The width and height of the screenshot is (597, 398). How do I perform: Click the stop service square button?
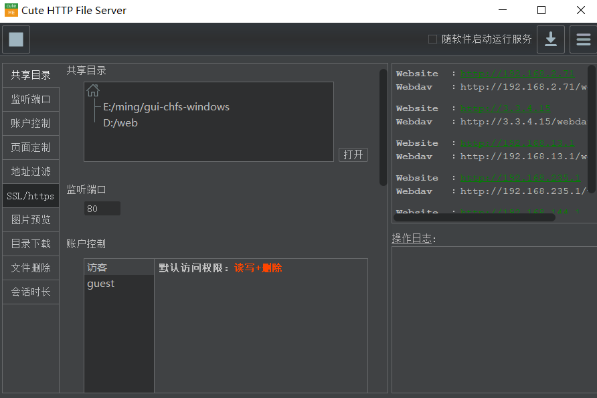pyautogui.click(x=16, y=39)
